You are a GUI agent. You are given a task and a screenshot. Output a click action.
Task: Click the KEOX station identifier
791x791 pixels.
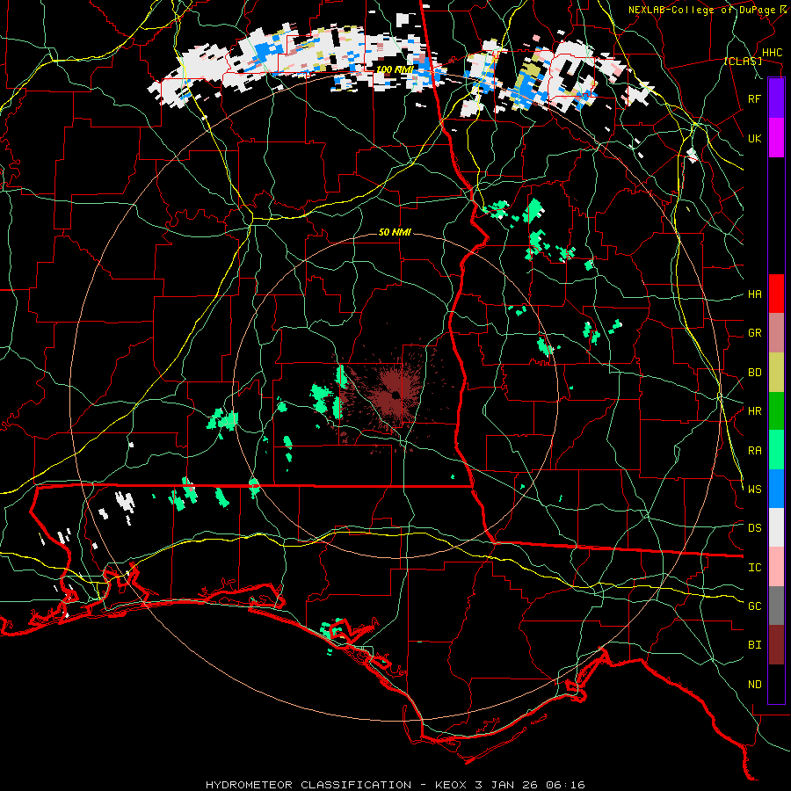point(450,785)
